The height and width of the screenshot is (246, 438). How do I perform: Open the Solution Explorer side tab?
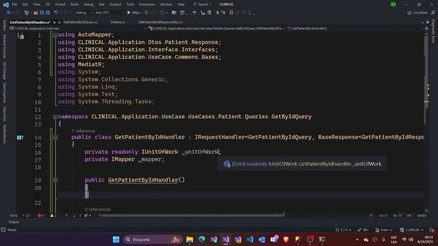click(4, 46)
